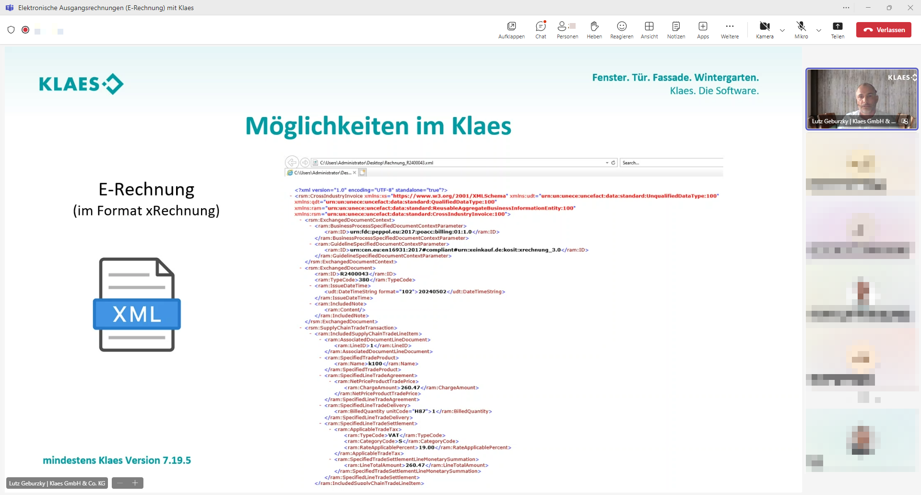This screenshot has width=921, height=495.
Task: Click the E-Rechnung label on the slide
Action: click(146, 189)
